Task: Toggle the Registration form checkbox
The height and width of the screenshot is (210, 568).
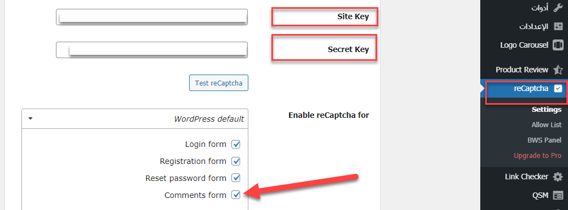Action: tap(236, 161)
